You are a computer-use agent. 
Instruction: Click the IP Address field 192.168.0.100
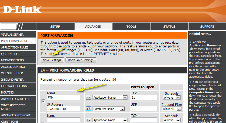point(64,109)
